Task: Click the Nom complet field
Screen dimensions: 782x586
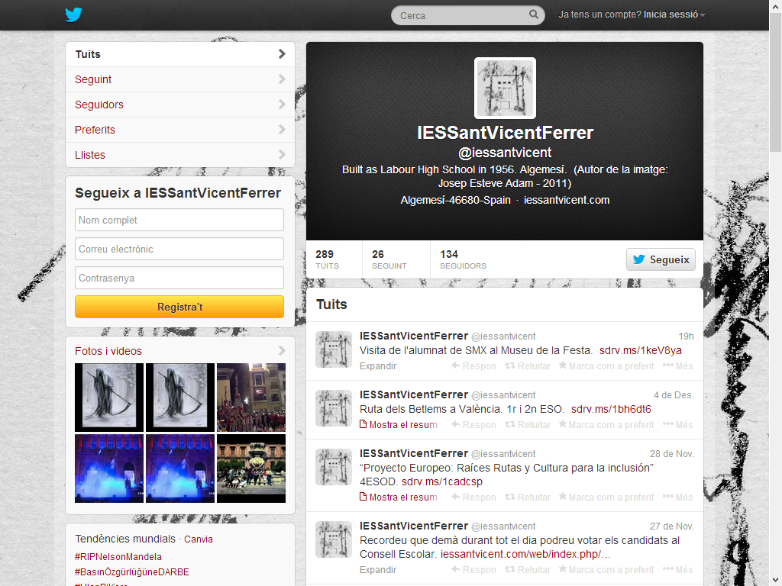Action: (179, 220)
